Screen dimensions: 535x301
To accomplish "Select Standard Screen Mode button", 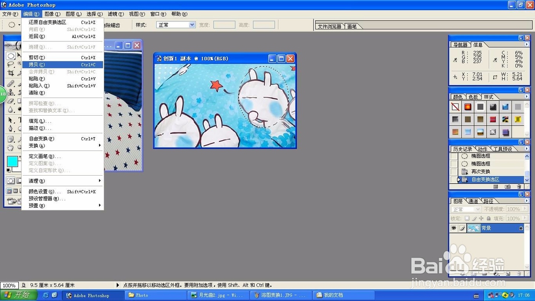I will coord(9,191).
